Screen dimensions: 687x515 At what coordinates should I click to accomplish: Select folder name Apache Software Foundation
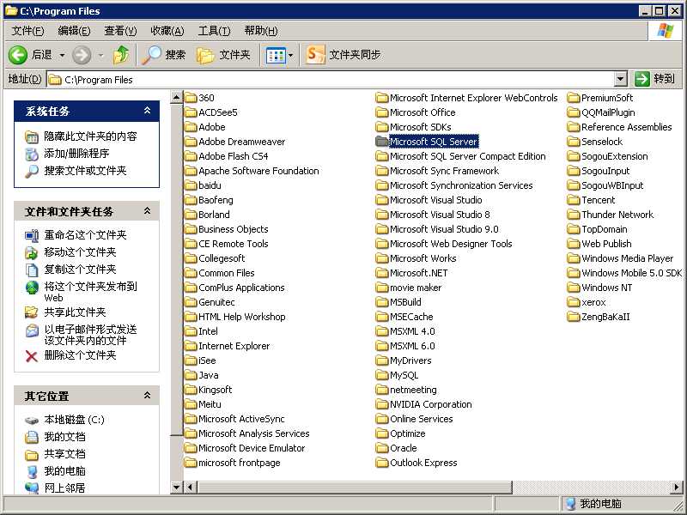[258, 171]
